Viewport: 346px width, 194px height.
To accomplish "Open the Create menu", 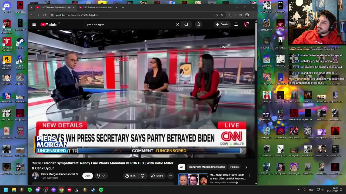I will (x=222, y=24).
